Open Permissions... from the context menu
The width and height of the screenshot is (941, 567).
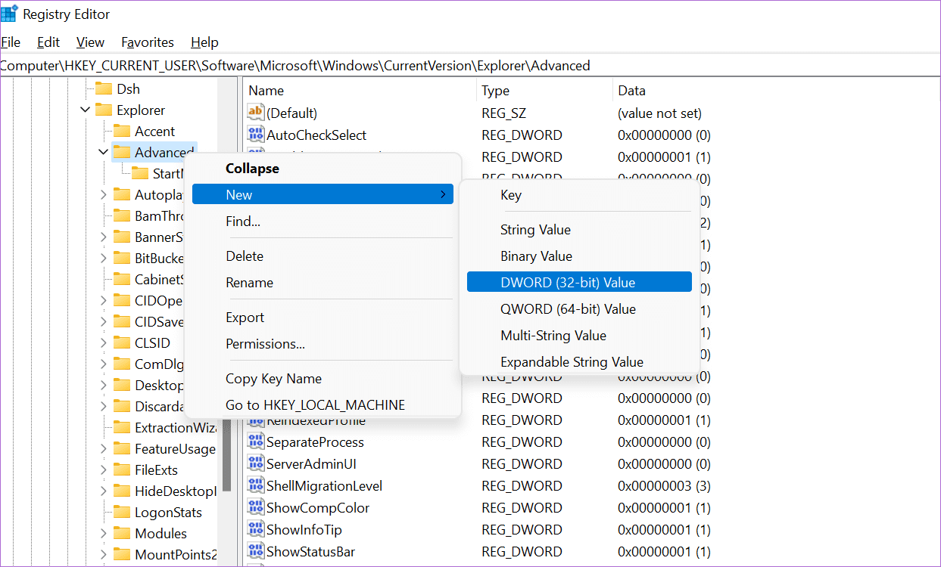(x=322, y=344)
